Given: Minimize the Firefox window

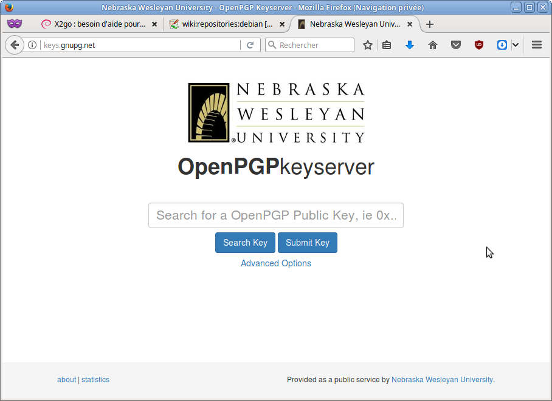Looking at the screenshot, I should (x=516, y=7).
